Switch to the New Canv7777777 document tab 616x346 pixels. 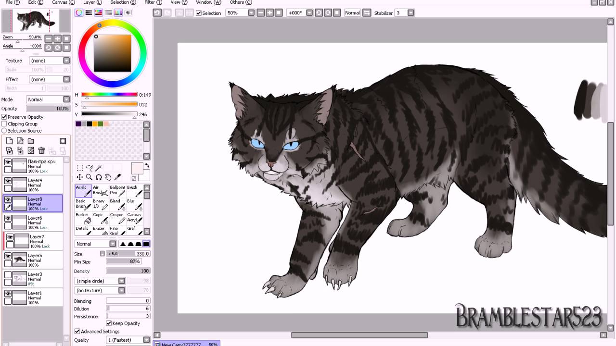[187, 344]
